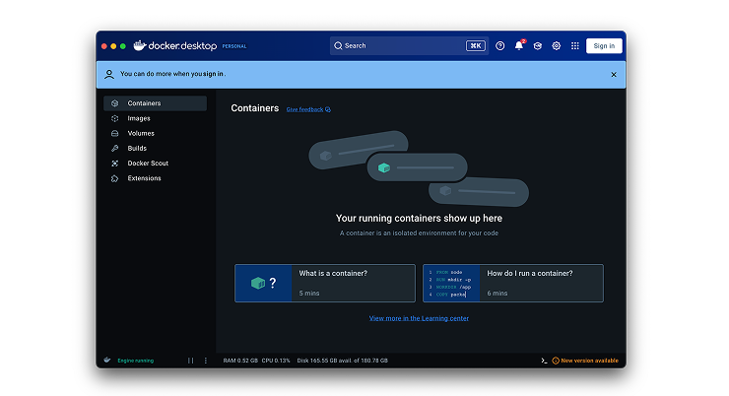Select Containers in sidebar

(x=155, y=103)
